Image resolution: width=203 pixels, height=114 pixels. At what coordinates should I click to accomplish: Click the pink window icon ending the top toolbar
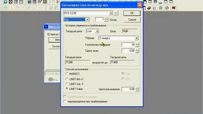[x=171, y=2]
